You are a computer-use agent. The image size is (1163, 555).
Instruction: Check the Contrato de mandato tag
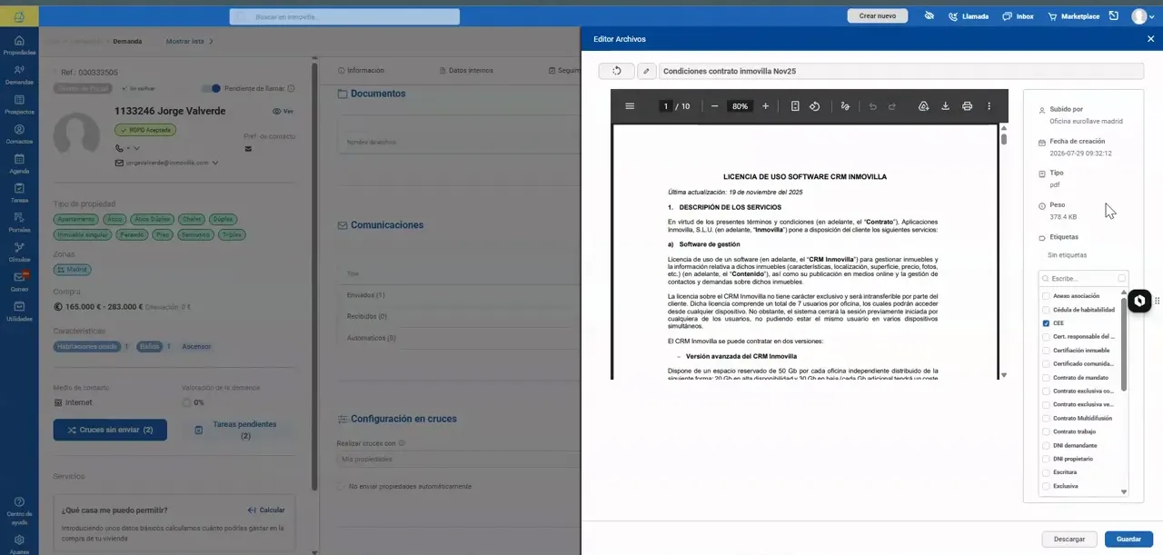click(1046, 378)
